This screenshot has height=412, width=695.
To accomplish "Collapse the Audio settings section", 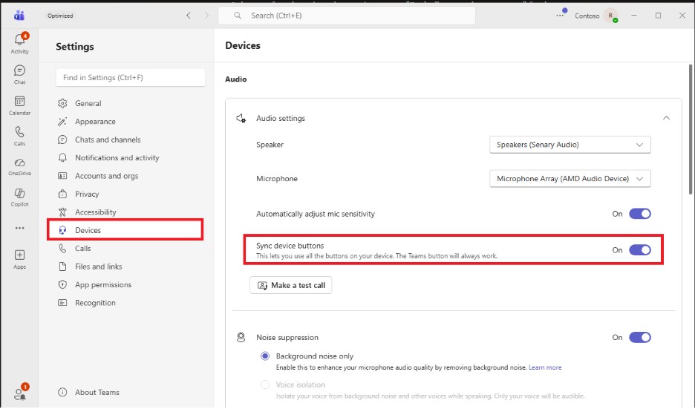I will (666, 118).
